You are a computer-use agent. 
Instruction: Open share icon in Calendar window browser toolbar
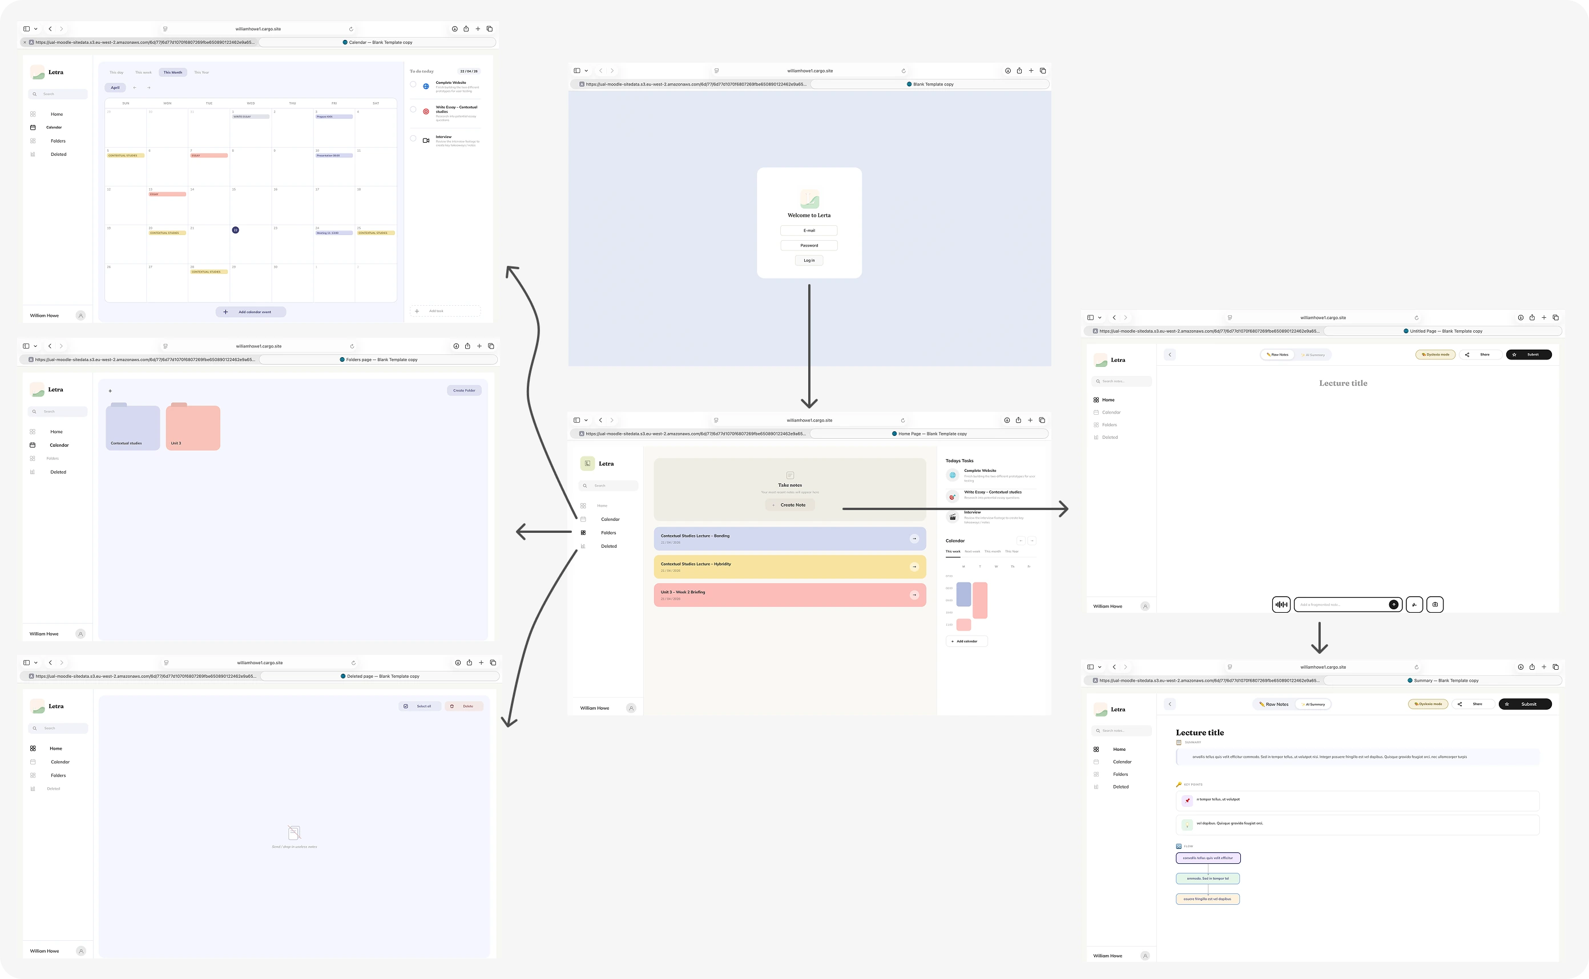pyautogui.click(x=466, y=29)
